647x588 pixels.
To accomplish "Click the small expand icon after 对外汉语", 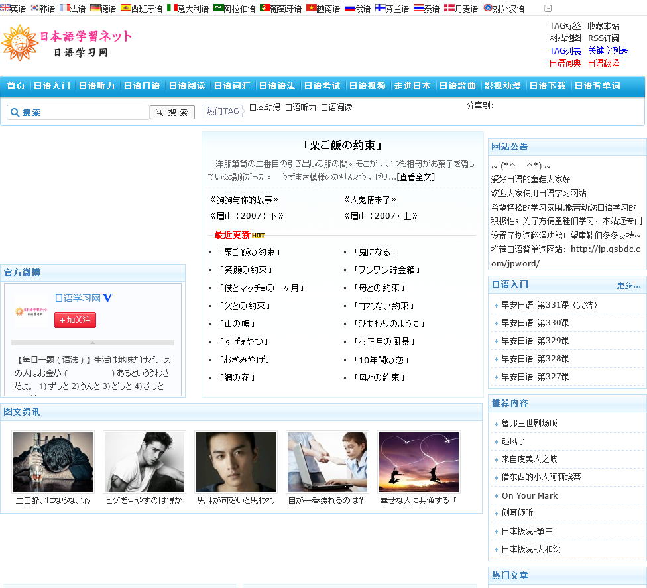I will click(548, 8).
